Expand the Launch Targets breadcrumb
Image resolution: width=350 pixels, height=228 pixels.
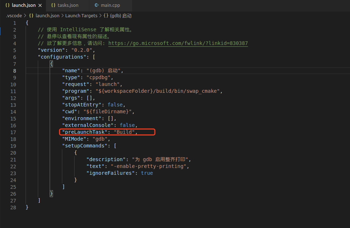pos(81,16)
